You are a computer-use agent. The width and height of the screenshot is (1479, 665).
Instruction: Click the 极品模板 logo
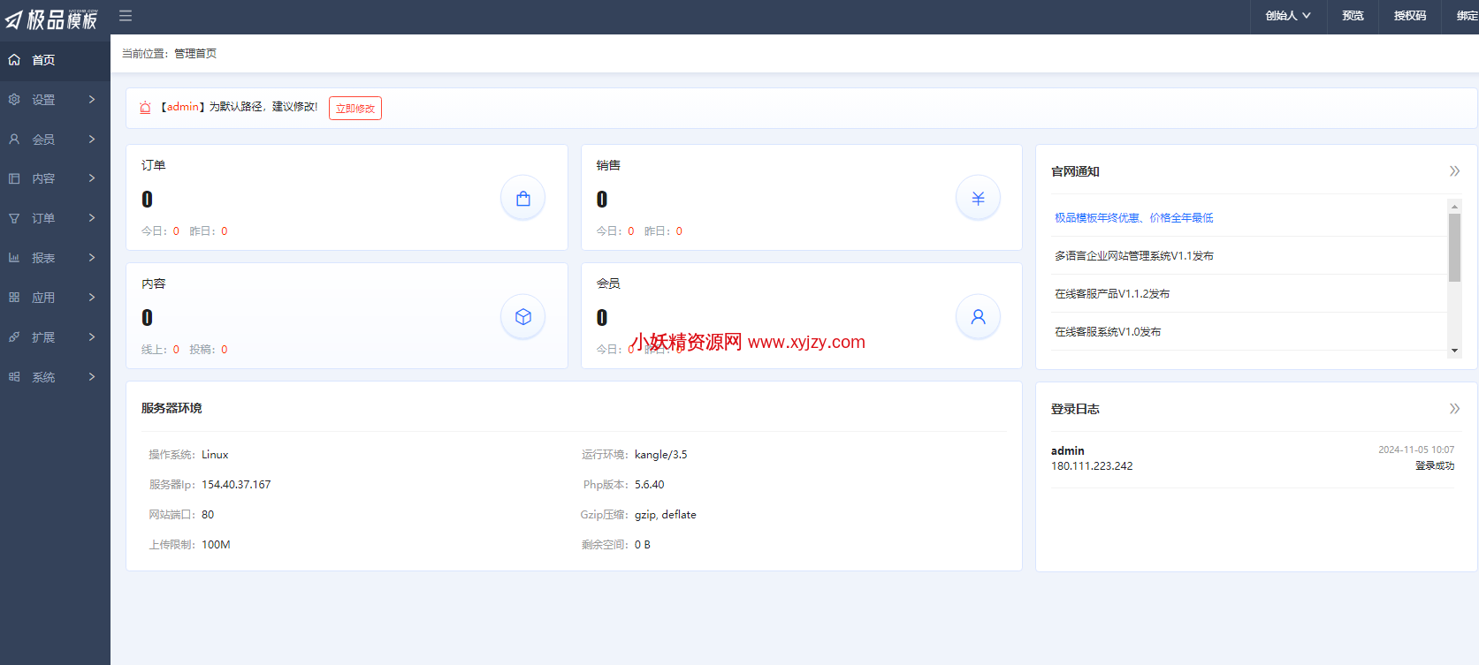[51, 19]
